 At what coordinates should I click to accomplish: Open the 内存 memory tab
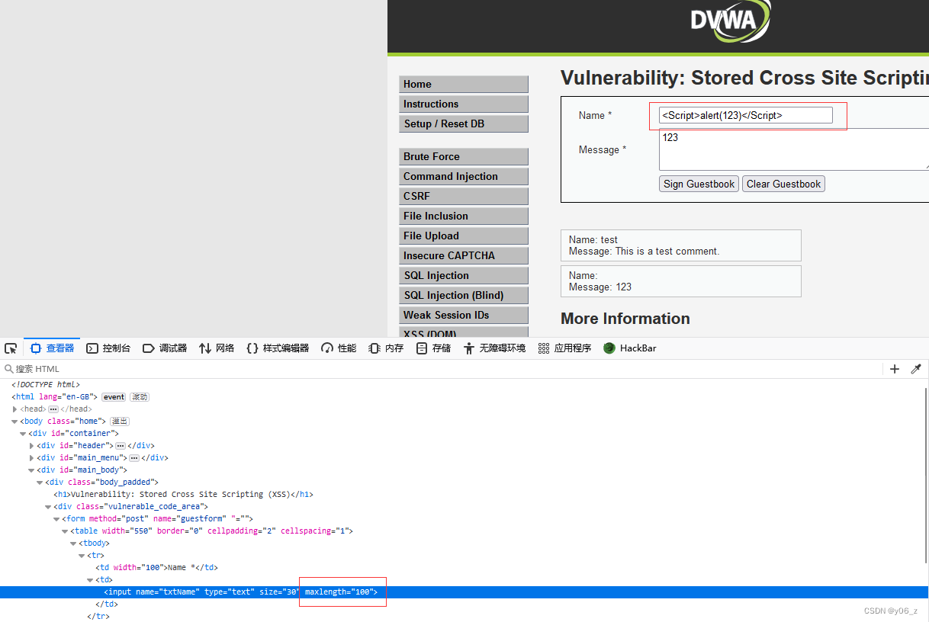click(386, 348)
